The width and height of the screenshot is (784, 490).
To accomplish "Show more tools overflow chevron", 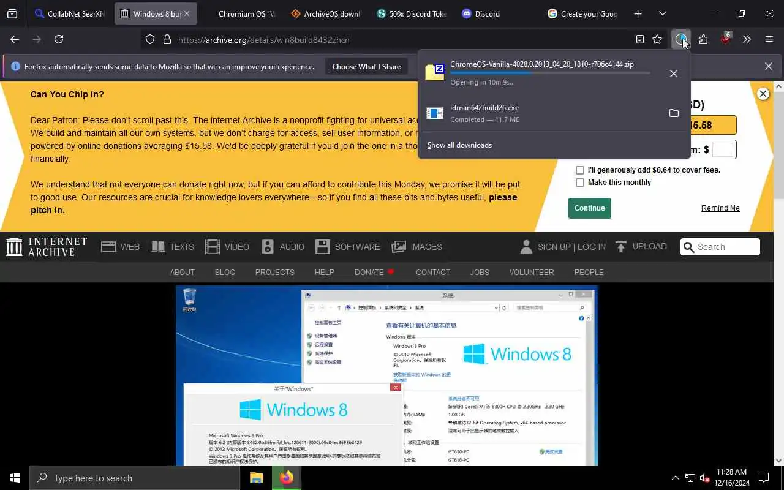I will click(x=747, y=39).
